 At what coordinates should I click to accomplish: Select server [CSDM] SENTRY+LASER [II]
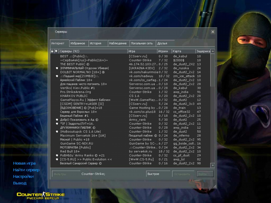pyautogui.click(x=130, y=104)
